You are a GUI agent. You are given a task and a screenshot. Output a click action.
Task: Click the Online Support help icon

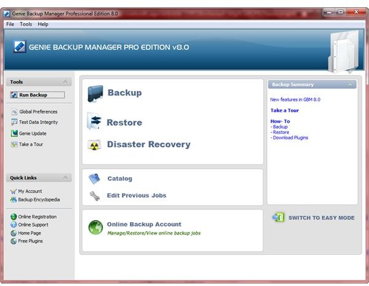pyautogui.click(x=14, y=225)
